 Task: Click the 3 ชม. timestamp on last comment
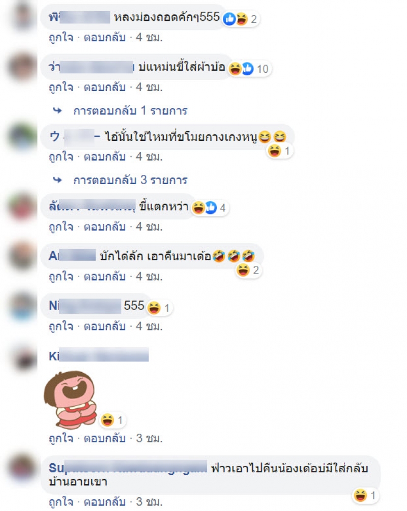click(149, 501)
